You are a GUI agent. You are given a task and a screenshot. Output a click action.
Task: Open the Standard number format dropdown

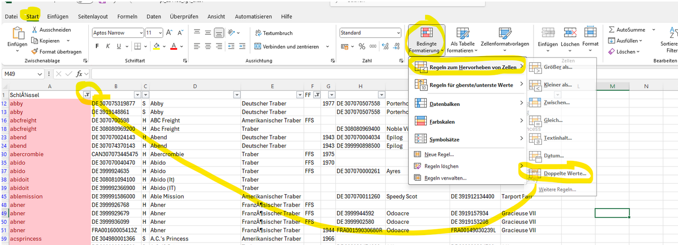(398, 33)
